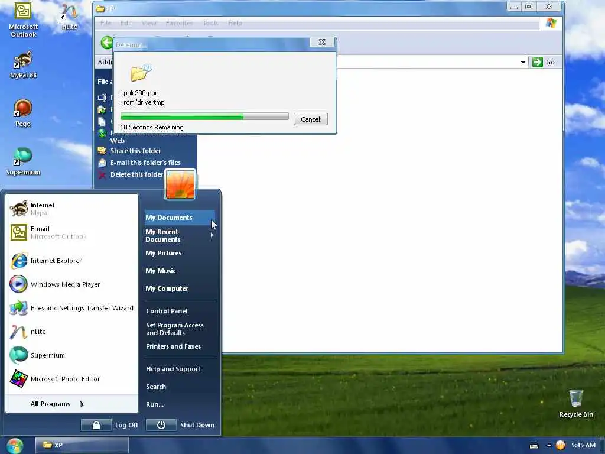Open Search from Start menu
Screen dimensions: 605x454
point(156,387)
